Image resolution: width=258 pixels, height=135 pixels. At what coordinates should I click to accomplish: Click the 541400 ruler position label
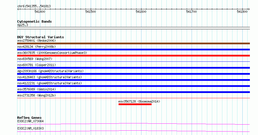[40, 12]
